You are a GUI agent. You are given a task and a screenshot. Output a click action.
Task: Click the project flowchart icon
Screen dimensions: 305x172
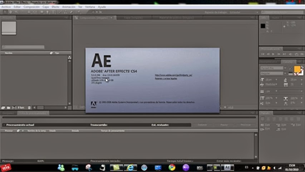[x=69, y=57]
